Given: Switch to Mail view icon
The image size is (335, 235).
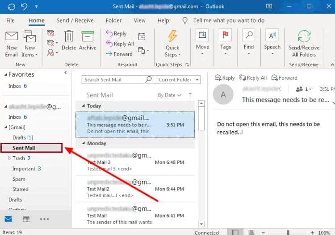Looking at the screenshot, I should coord(8,219).
